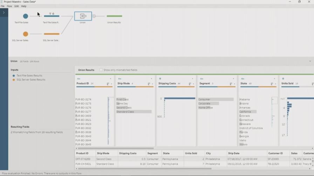This screenshot has height=176, width=314.
Task: Select the Standard Class value in Ship Mode
Action: (125, 112)
